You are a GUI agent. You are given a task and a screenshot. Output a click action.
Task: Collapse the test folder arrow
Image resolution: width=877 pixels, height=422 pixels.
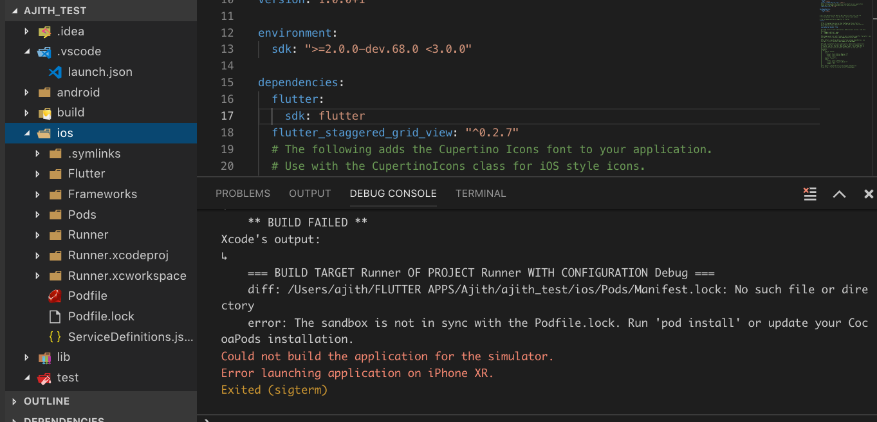(27, 378)
